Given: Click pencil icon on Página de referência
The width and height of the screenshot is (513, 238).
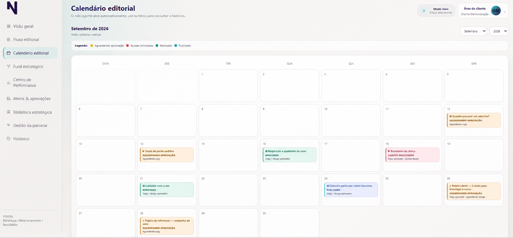Looking at the screenshot, I should tap(144, 221).
